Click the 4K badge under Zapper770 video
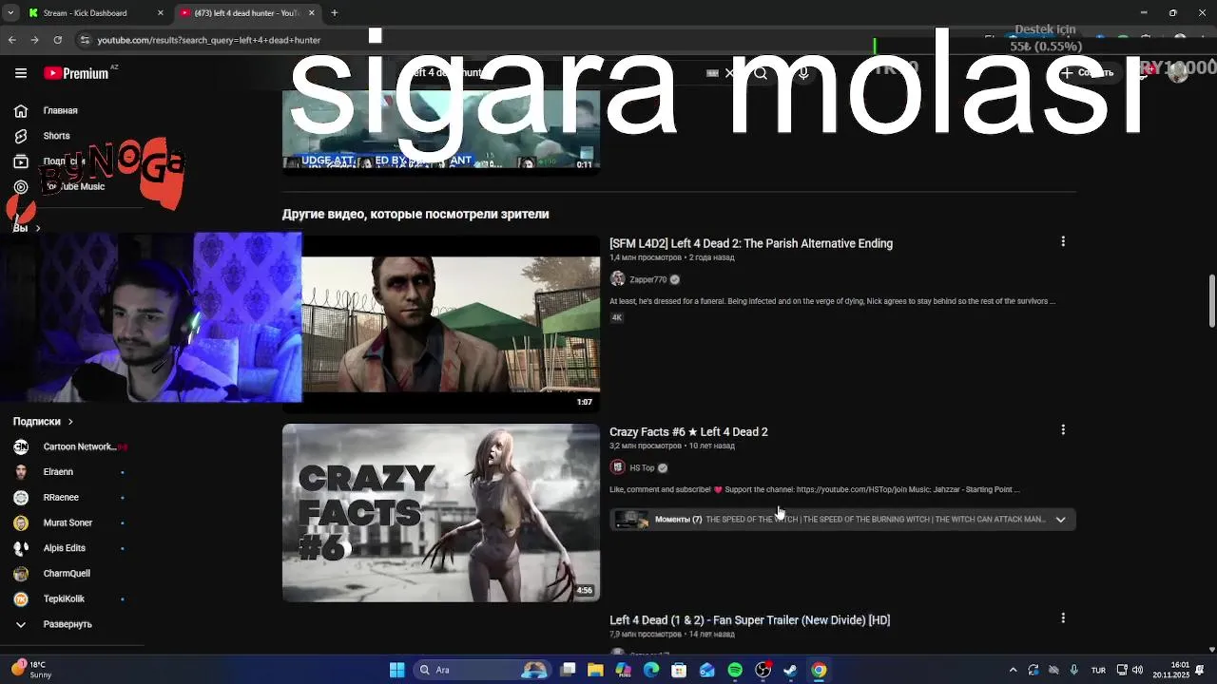The height and width of the screenshot is (684, 1217). click(x=616, y=317)
